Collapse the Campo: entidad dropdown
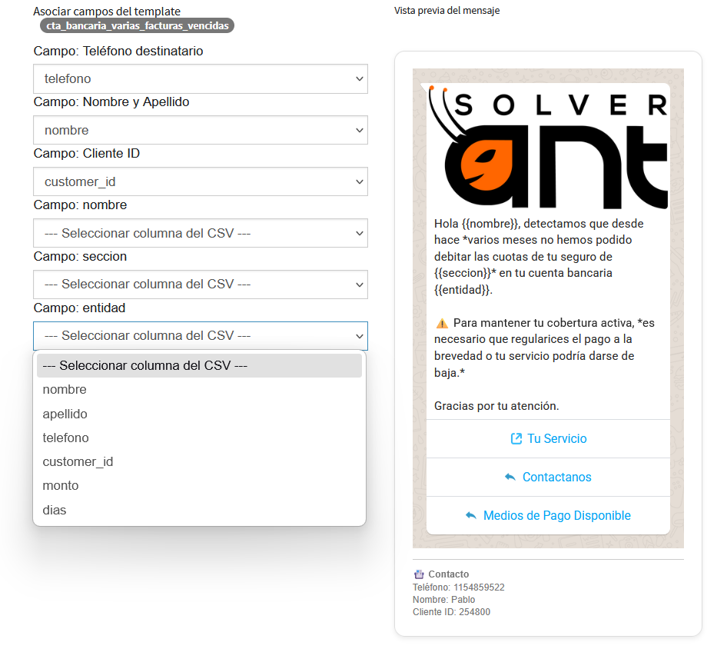 [x=201, y=336]
